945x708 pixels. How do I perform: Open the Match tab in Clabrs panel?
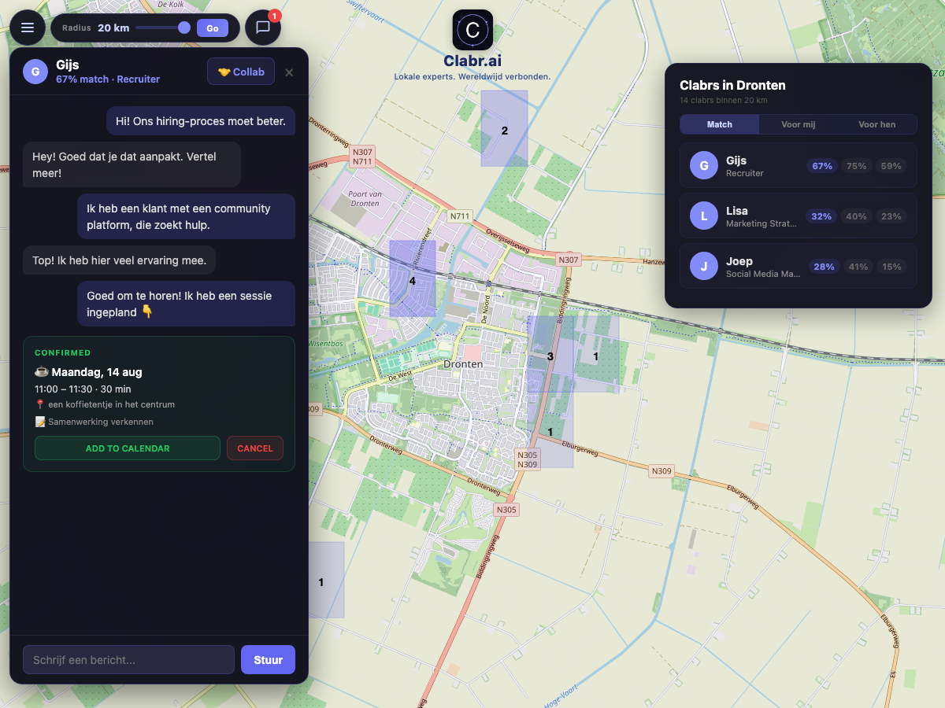[x=719, y=124]
